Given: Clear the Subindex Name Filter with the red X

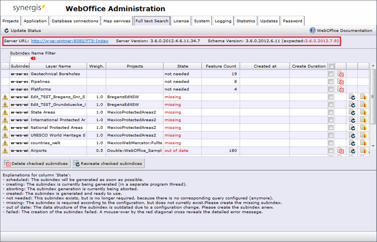Looking at the screenshot, I should point(33,58).
